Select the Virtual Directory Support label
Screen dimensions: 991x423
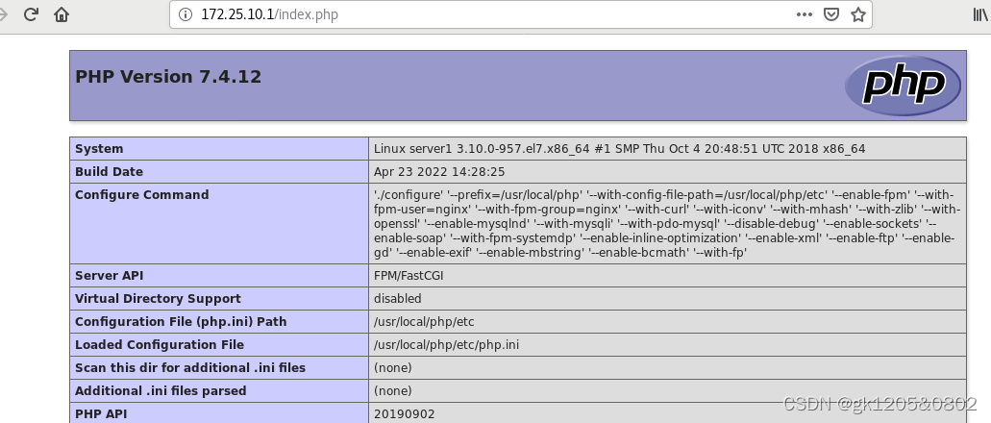pos(158,298)
